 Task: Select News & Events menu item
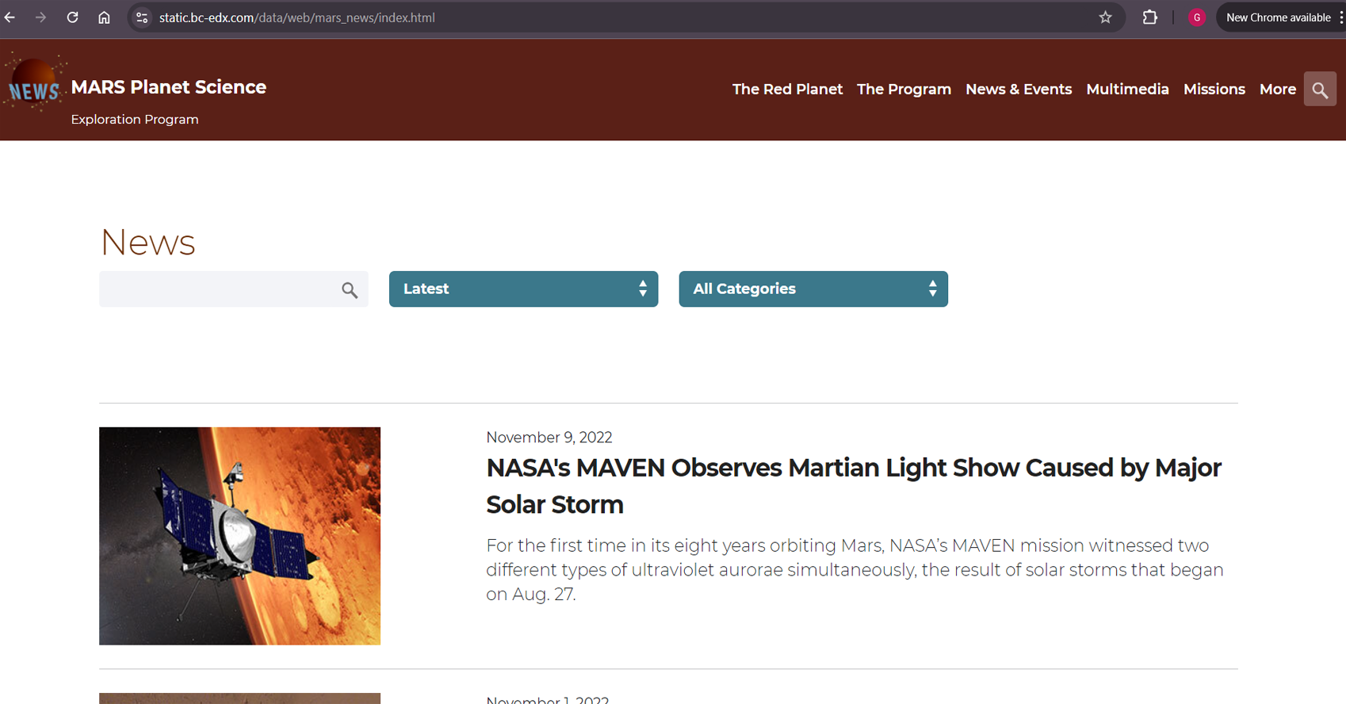pos(1018,90)
